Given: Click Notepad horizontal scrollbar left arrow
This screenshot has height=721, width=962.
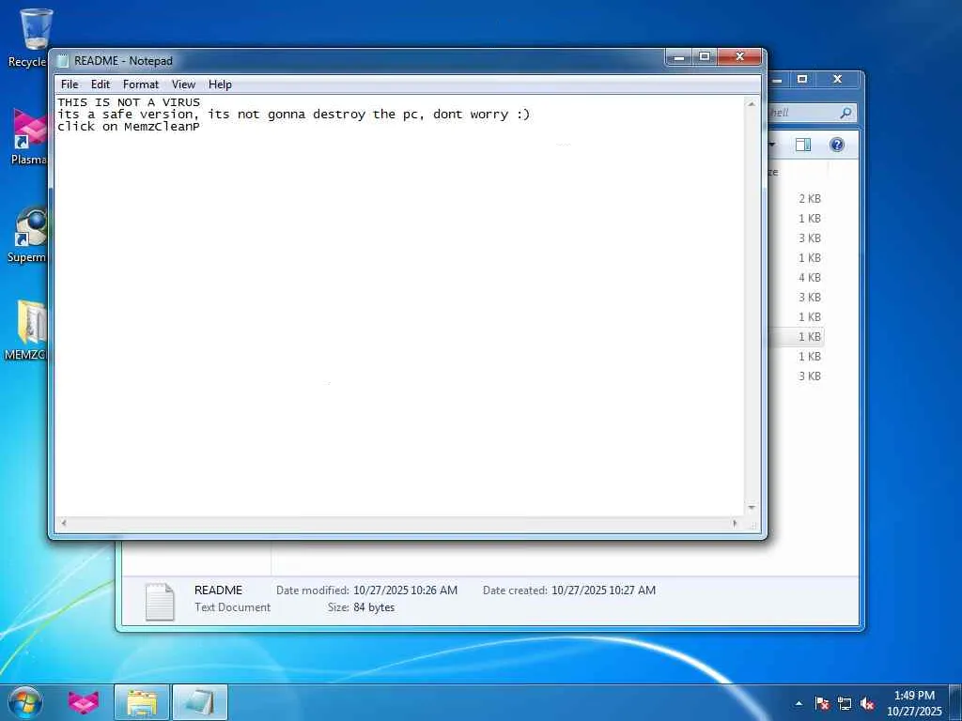Looking at the screenshot, I should tap(63, 523).
